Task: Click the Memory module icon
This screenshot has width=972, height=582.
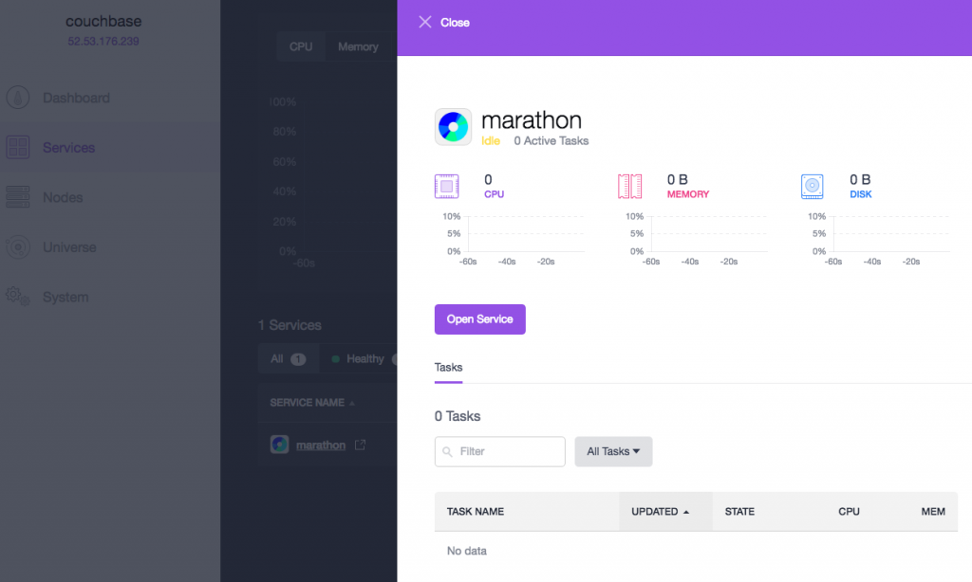Action: pyautogui.click(x=630, y=187)
